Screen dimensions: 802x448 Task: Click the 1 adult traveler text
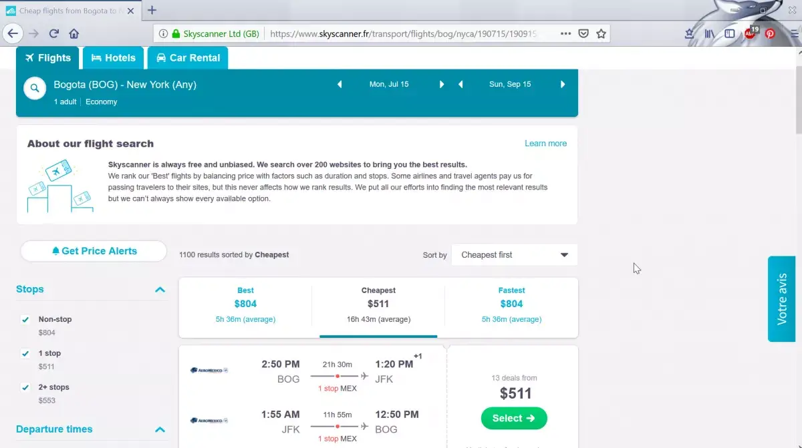(x=65, y=102)
